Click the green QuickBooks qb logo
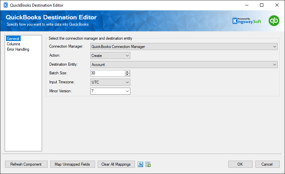Image resolution: width=285 pixels, height=174 pixels. pos(274,21)
